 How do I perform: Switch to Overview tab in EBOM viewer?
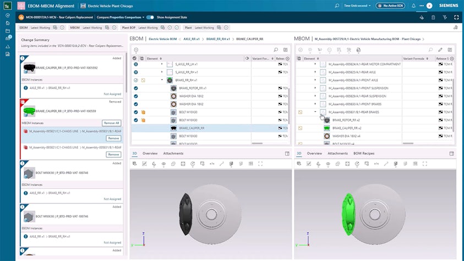(x=150, y=153)
